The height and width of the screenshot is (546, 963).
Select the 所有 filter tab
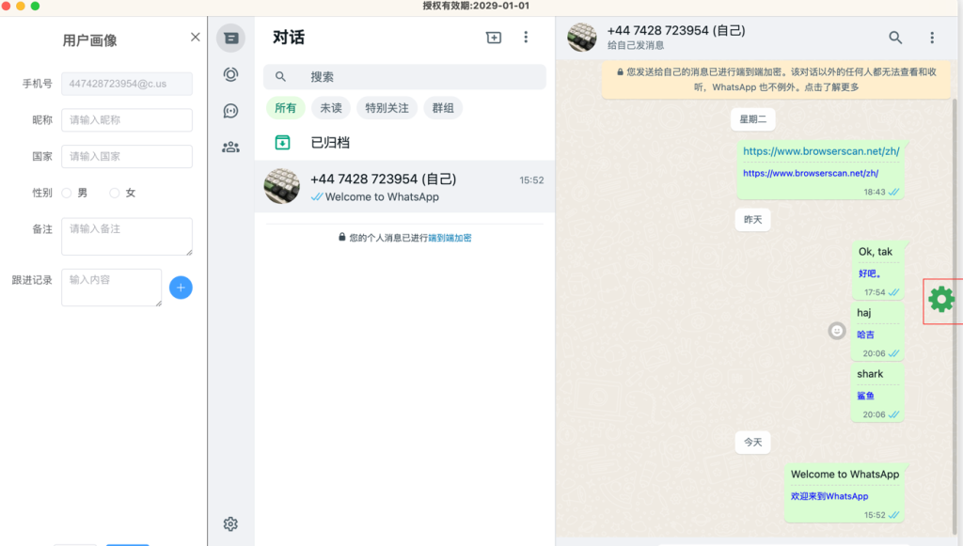(x=286, y=108)
